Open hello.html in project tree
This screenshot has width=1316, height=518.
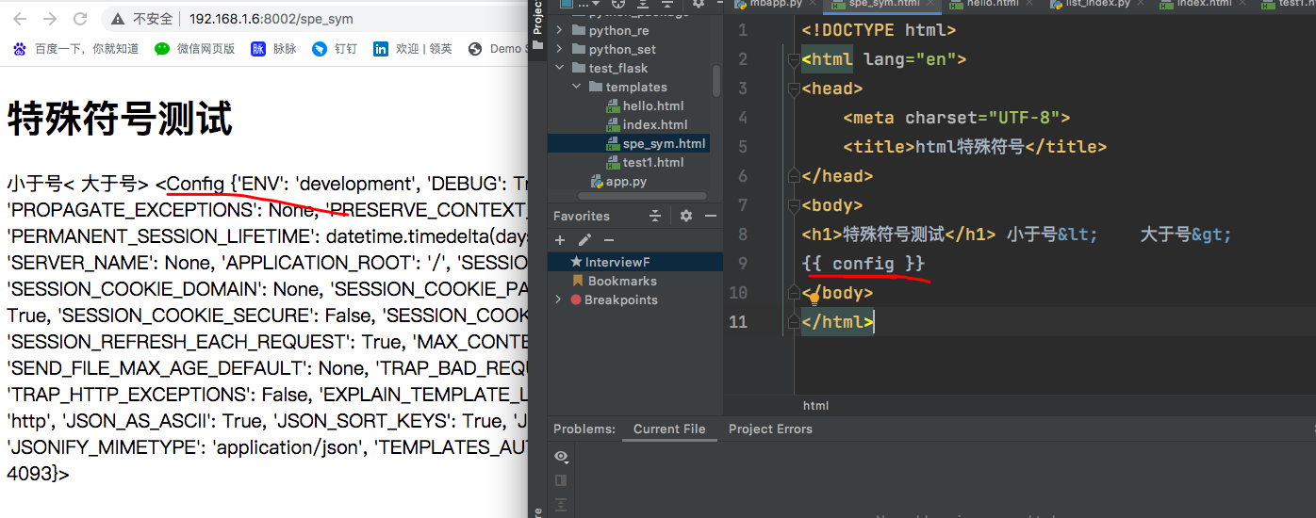(x=646, y=105)
